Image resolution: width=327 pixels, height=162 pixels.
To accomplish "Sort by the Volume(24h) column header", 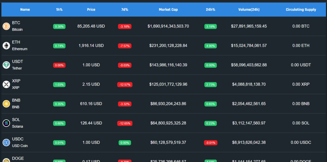I will [x=249, y=10].
